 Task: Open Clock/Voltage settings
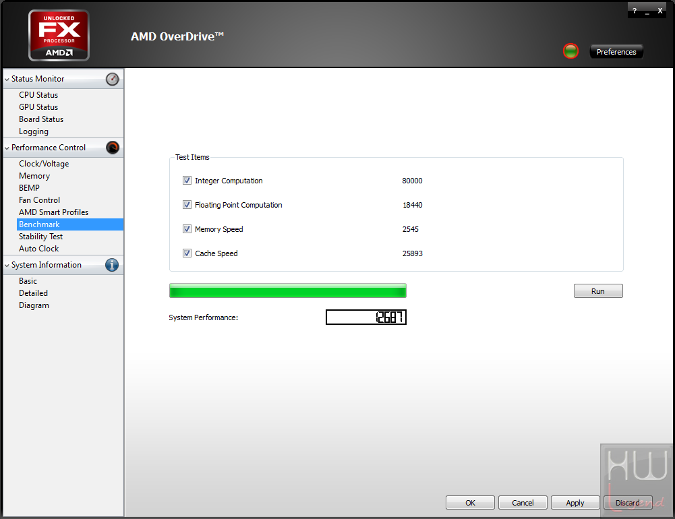(x=44, y=164)
